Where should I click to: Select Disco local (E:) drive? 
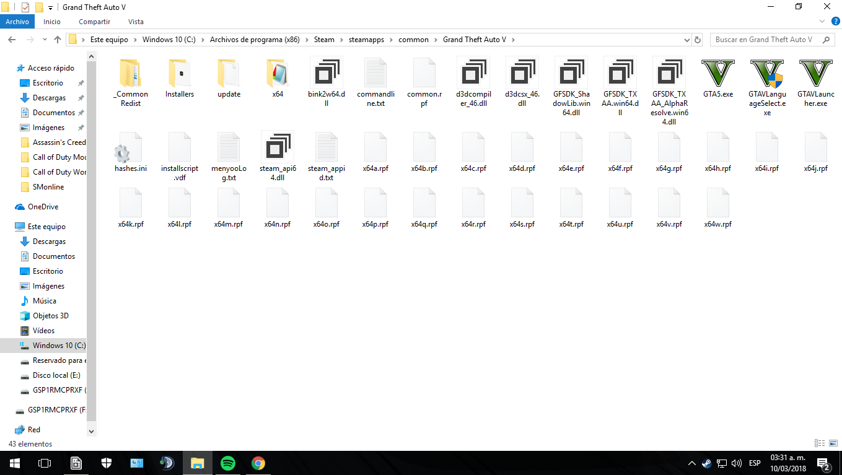tap(56, 375)
